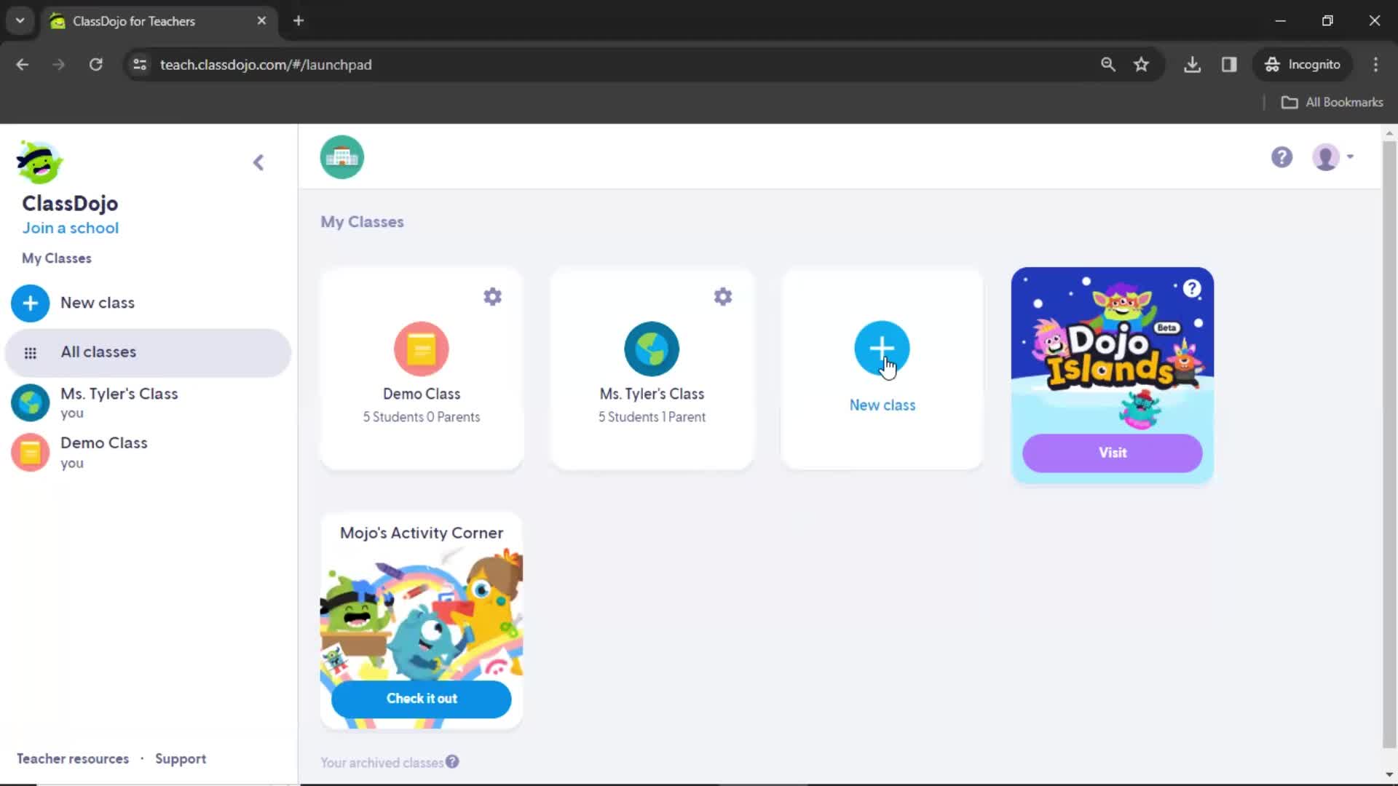The width and height of the screenshot is (1398, 786).
Task: Click the ClassDojo home logo icon
Action: tap(39, 163)
